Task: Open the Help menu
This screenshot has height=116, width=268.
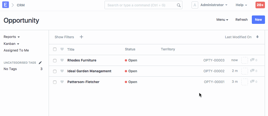Action: click(x=241, y=5)
